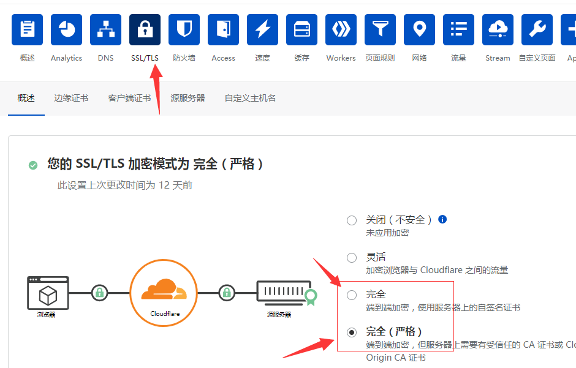Select the 关闭（不安全）encryption mode
This screenshot has height=368, width=576.
[x=352, y=220]
